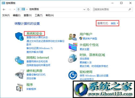The width and height of the screenshot is (135, 98).
Task: Close the Control Panel window
Action: [130, 3]
